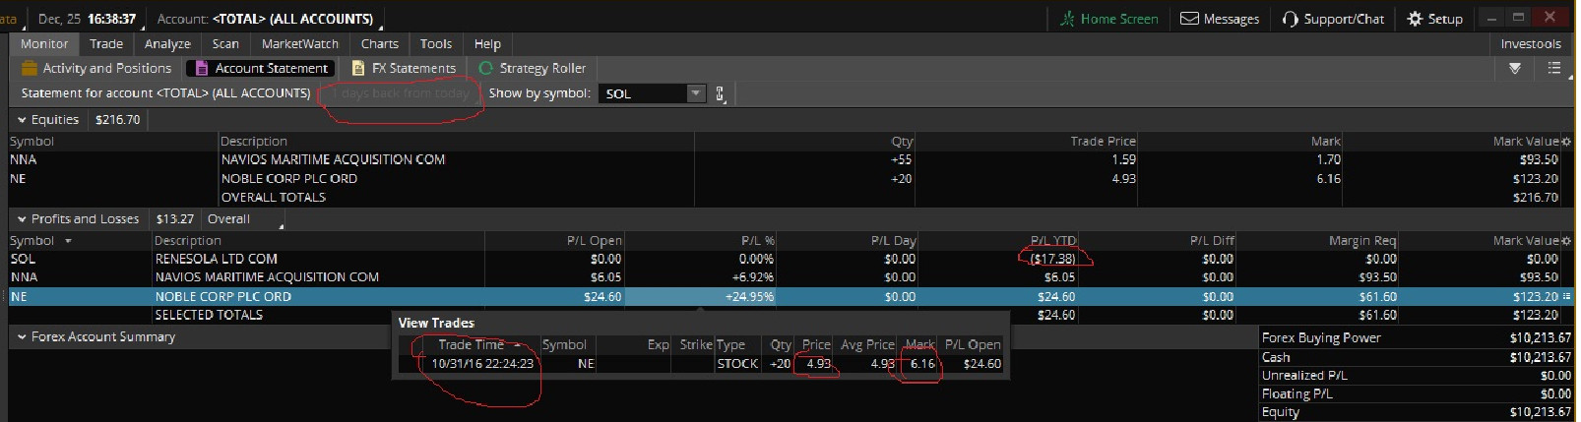1581x422 pixels.
Task: Click the Forex Buying Power value
Action: click(x=1540, y=337)
